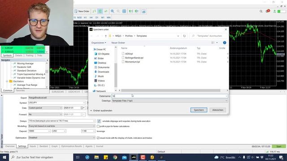Screen dimensions: 287x161
Task: Open the Windows Start menu
Action: pyautogui.click(x=4, y=157)
